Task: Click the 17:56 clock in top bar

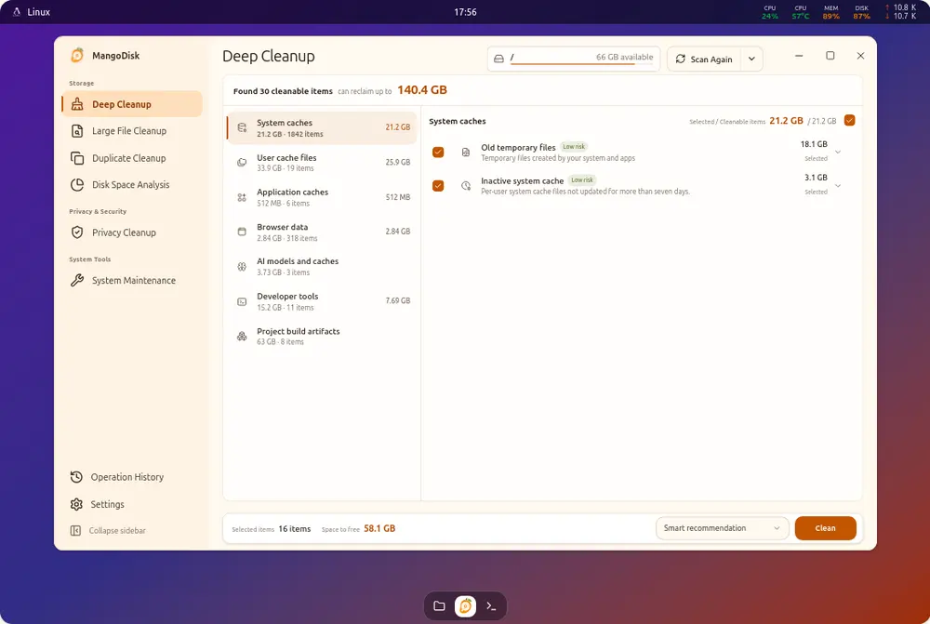Action: pos(465,12)
